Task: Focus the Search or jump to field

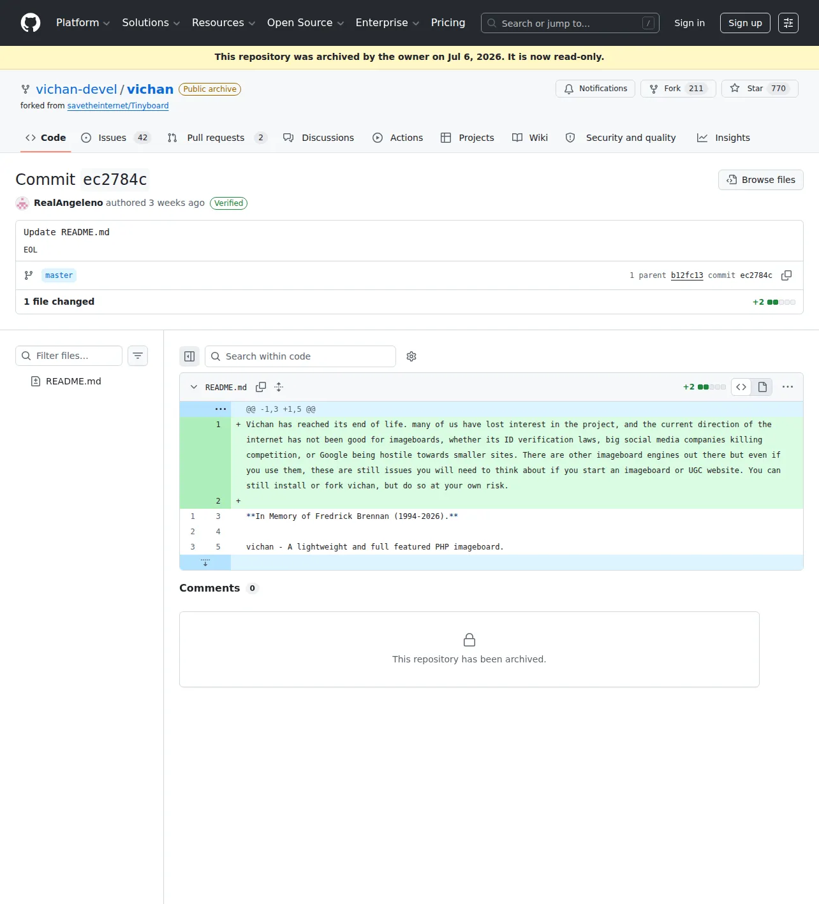Action: (570, 23)
